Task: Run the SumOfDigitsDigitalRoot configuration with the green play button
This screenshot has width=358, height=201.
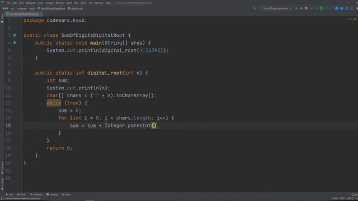Action: tap(296, 8)
